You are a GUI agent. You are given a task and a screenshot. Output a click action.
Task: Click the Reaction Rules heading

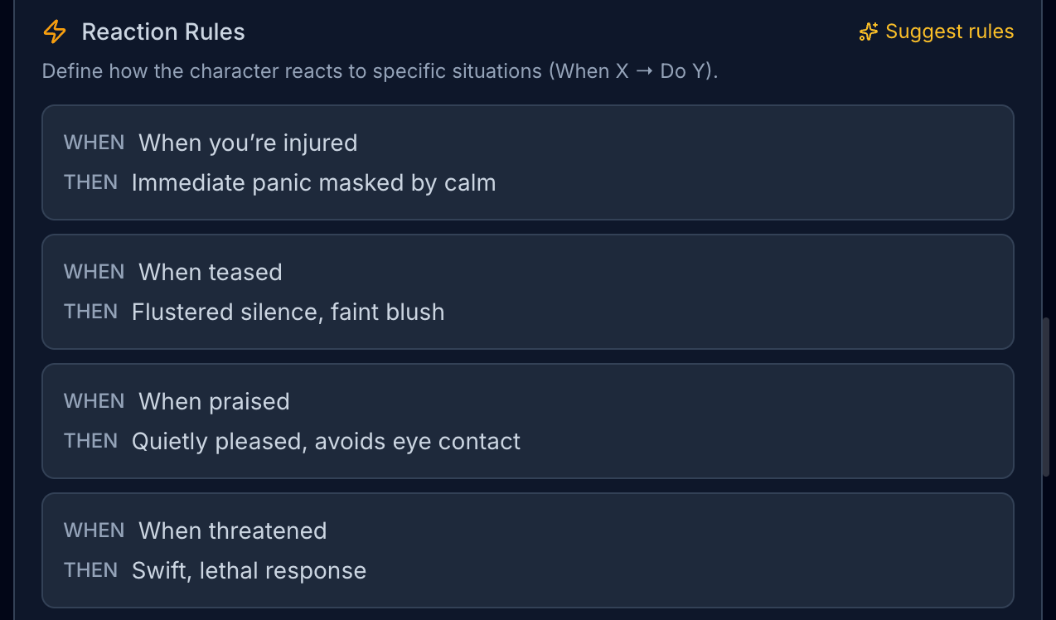[163, 32]
